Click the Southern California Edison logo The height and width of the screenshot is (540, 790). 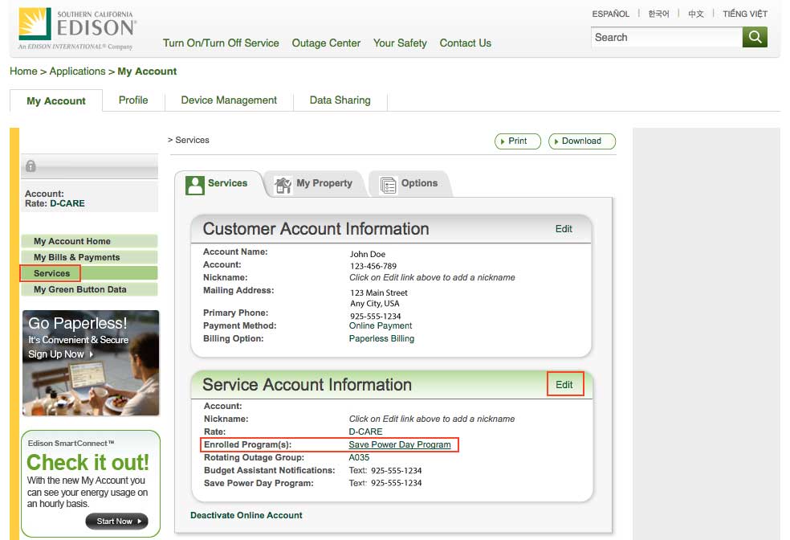78,29
